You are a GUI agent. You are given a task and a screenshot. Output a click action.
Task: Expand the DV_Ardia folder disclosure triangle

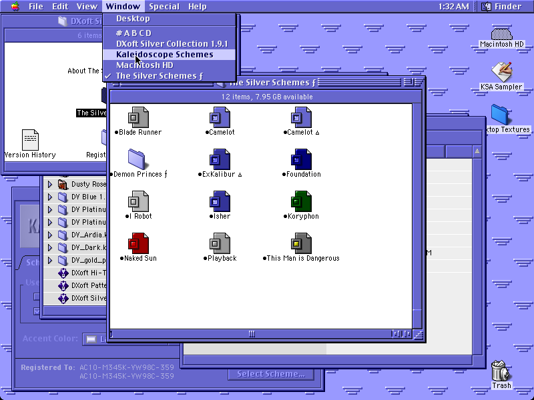click(50, 235)
